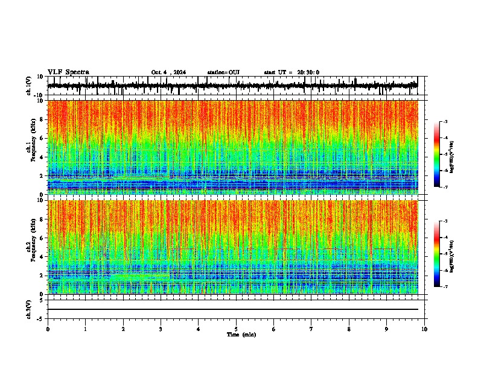Screen dimensions: 478x369
Task: Click the "9" tick on the time axis
Action: [x=386, y=329]
